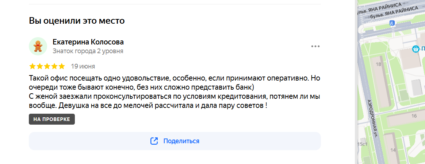
Task: Select the bus stop icon on map
Action: tap(391, 23)
